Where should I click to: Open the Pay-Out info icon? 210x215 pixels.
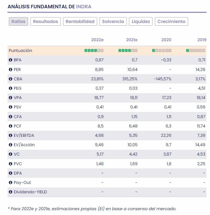(11, 183)
